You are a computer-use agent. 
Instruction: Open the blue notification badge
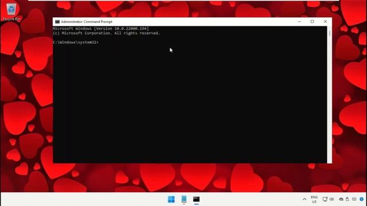click(x=362, y=199)
